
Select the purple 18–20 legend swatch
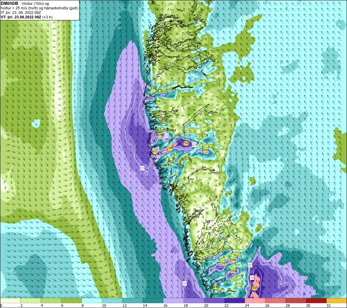pos(194,300)
